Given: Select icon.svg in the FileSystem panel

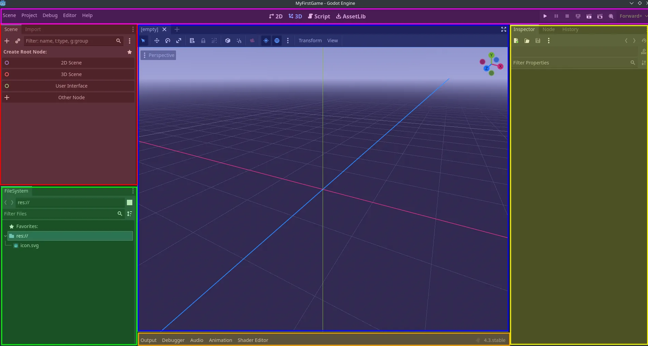Looking at the screenshot, I should pyautogui.click(x=29, y=245).
